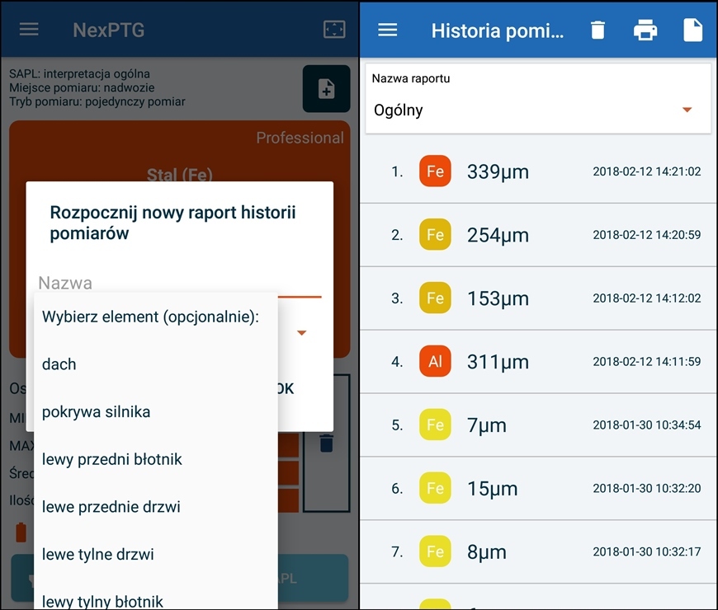This screenshot has height=610, width=718.
Task: Click the orange Fe badge for 339µm
Action: pos(435,171)
